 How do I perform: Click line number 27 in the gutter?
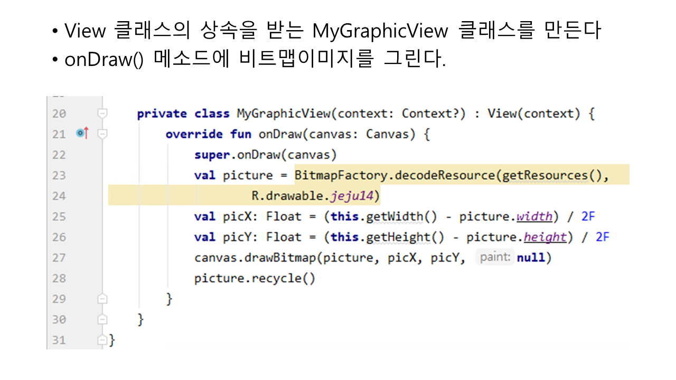[59, 258]
